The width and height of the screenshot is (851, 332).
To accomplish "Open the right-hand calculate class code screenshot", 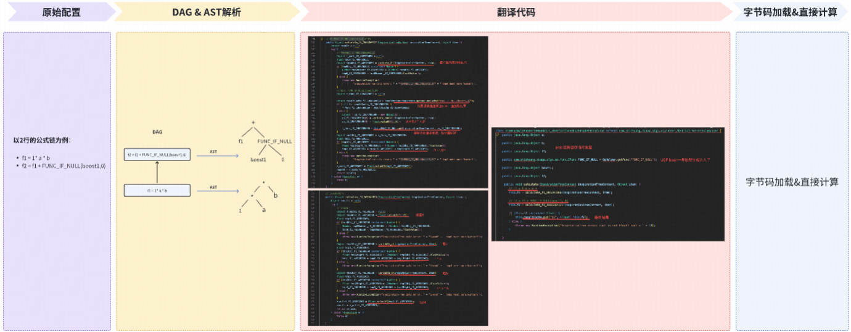I will point(607,185).
